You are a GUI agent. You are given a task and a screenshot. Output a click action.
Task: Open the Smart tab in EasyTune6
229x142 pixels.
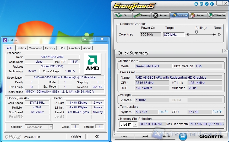pos(198,15)
